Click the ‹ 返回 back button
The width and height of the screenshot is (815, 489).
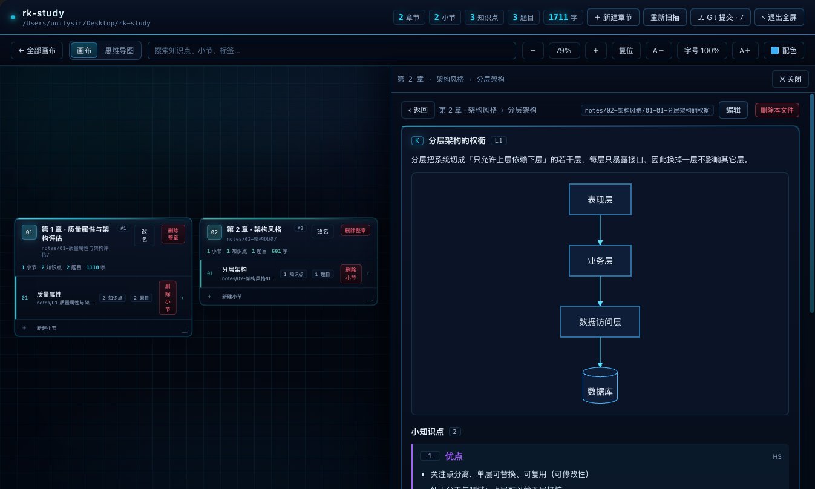point(418,110)
